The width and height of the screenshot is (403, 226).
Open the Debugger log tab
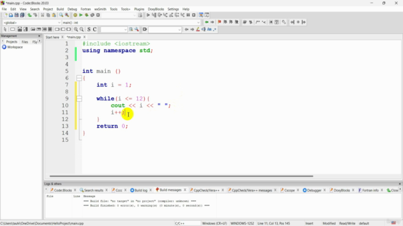314,190
